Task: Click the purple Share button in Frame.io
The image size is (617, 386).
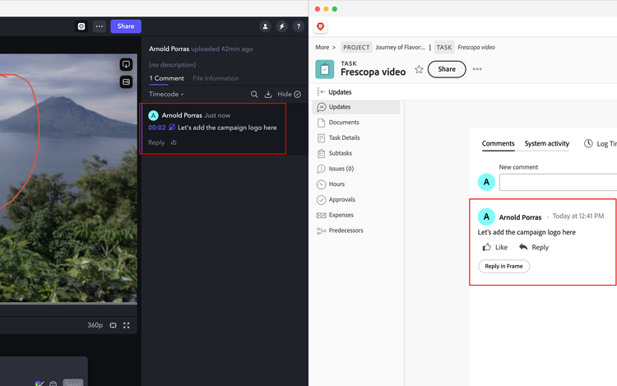Action: tap(126, 26)
